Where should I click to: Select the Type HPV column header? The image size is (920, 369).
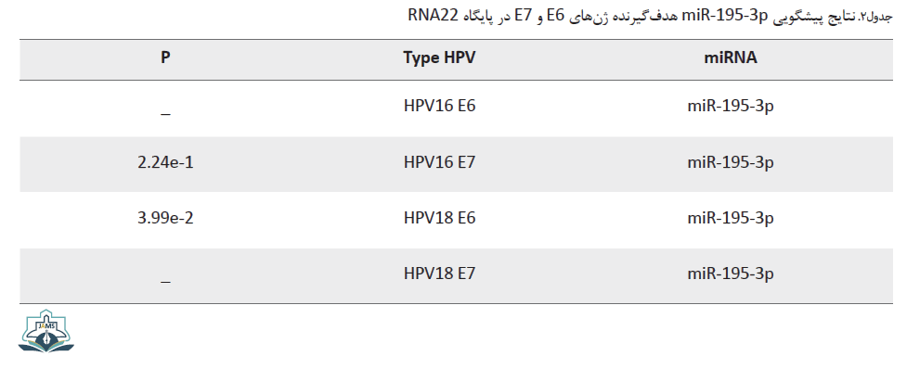439,58
